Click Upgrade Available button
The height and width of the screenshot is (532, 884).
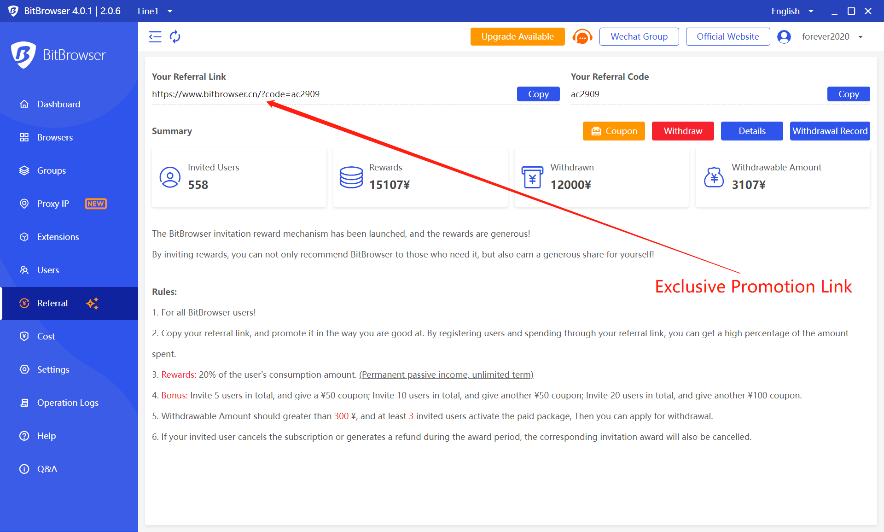(x=518, y=36)
